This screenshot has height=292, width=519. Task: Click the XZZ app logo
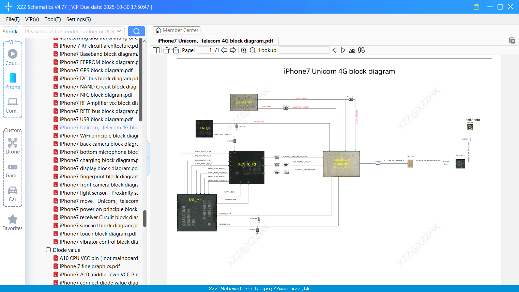(x=9, y=7)
